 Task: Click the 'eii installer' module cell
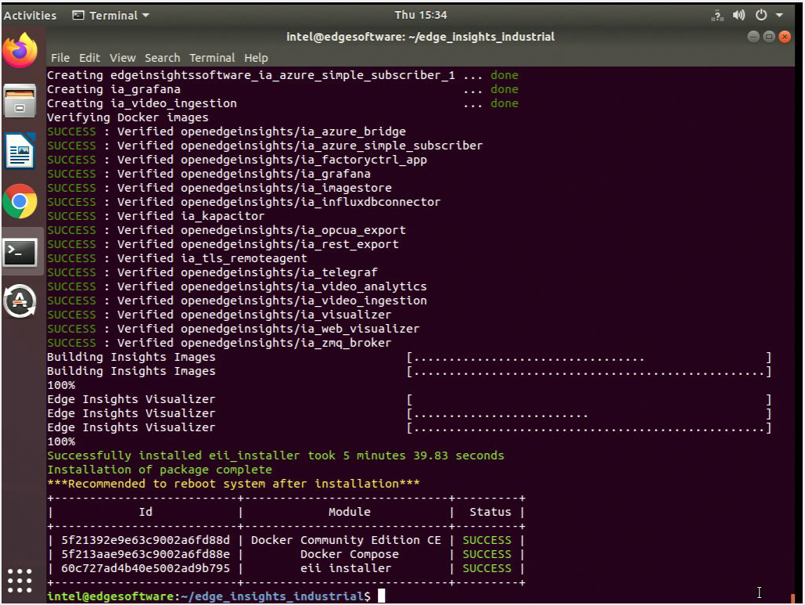(346, 568)
